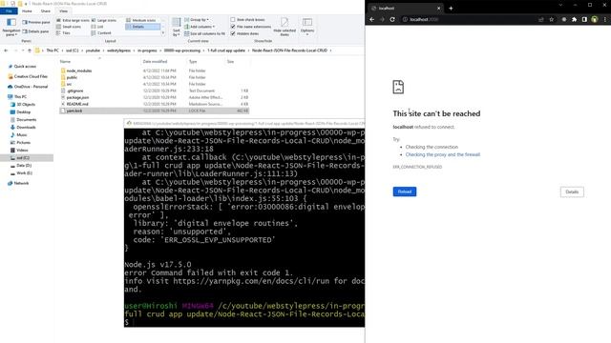Open the Options dropdown in ribbon

[307, 27]
